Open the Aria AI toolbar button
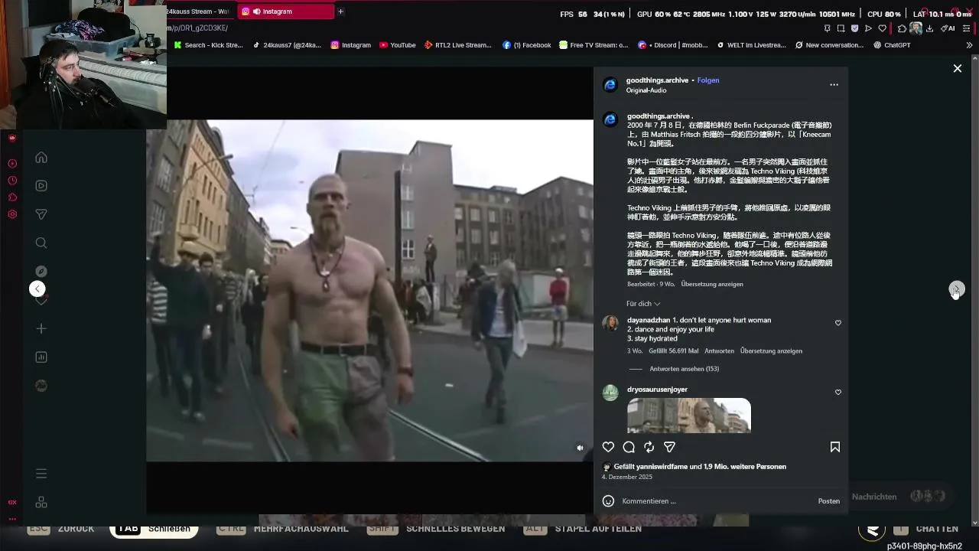The width and height of the screenshot is (979, 551). 948,28
